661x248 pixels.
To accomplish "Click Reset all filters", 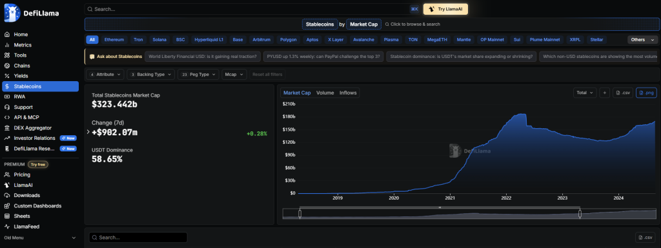I will coord(267,75).
